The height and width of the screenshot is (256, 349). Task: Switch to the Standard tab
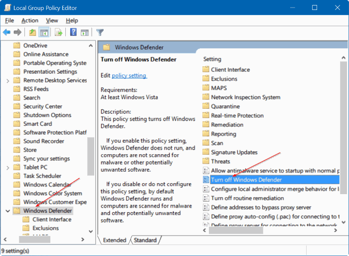(x=145, y=240)
